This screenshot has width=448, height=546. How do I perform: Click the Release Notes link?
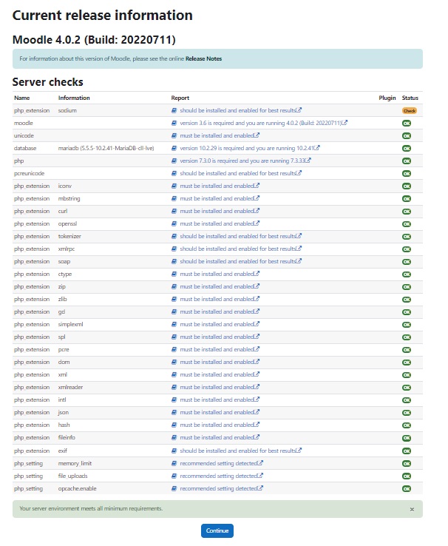click(203, 59)
